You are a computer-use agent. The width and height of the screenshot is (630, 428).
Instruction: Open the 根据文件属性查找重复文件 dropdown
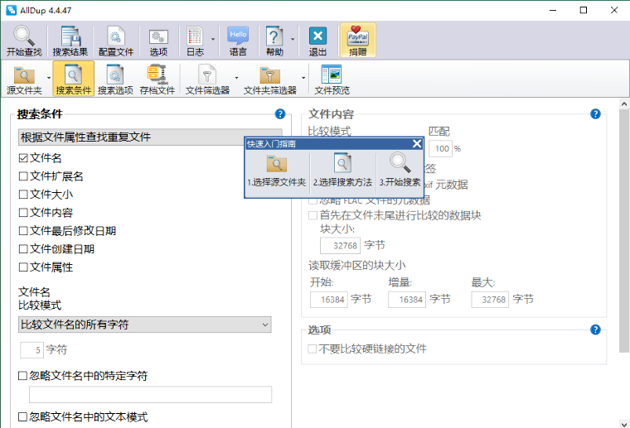coord(150,137)
